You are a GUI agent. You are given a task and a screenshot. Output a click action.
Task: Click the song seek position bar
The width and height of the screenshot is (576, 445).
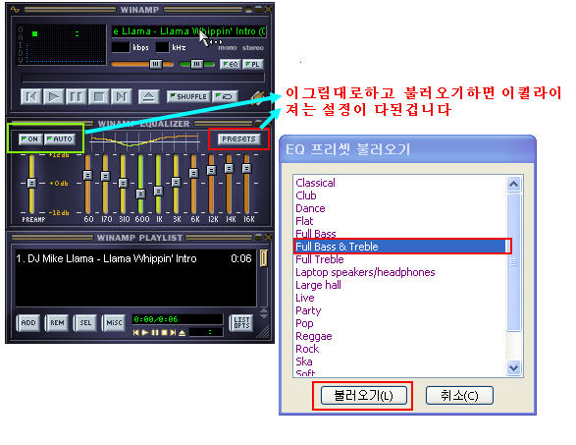pos(142,79)
